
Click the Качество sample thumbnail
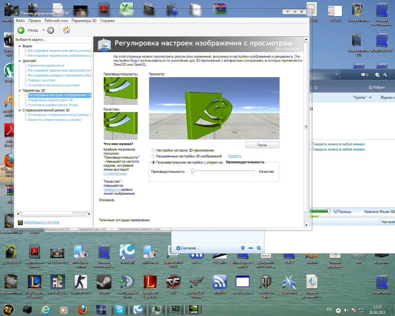click(120, 126)
